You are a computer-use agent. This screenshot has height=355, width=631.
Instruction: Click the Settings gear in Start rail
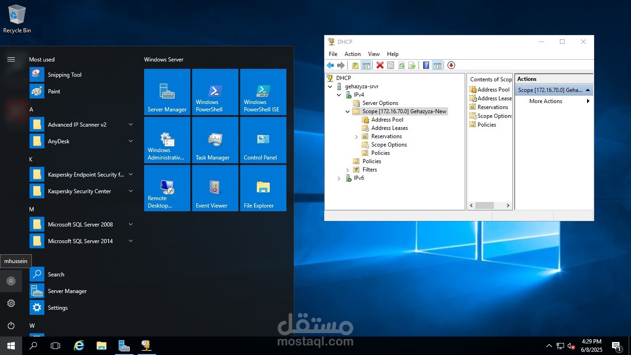pos(11,303)
